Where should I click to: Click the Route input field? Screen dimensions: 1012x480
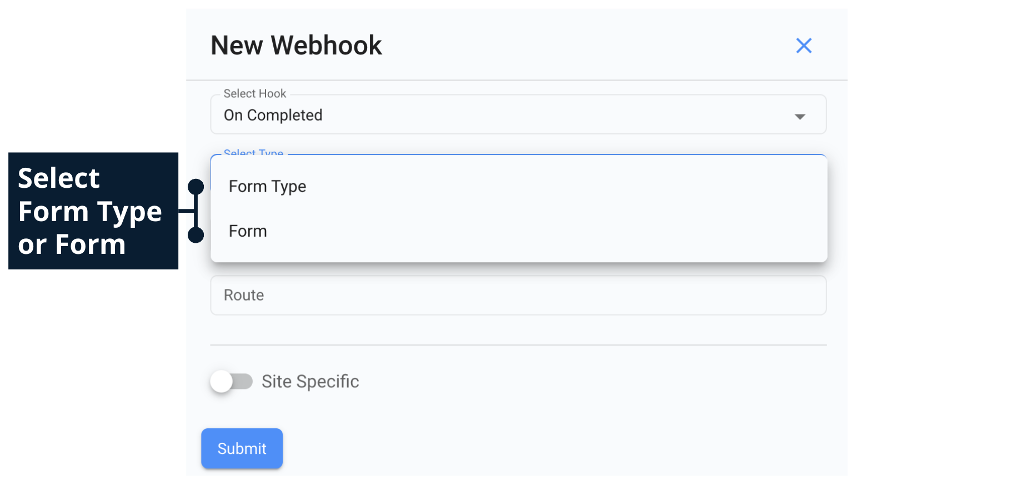(518, 296)
